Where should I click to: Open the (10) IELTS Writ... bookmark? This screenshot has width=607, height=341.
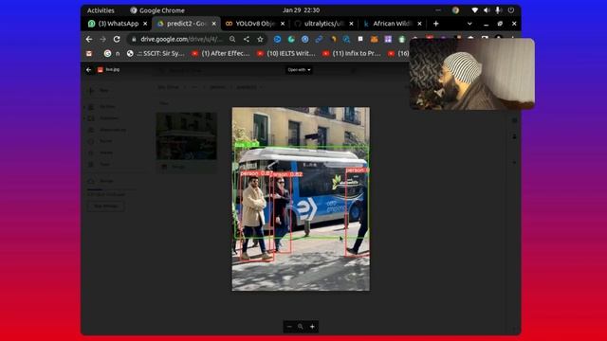pyautogui.click(x=286, y=53)
